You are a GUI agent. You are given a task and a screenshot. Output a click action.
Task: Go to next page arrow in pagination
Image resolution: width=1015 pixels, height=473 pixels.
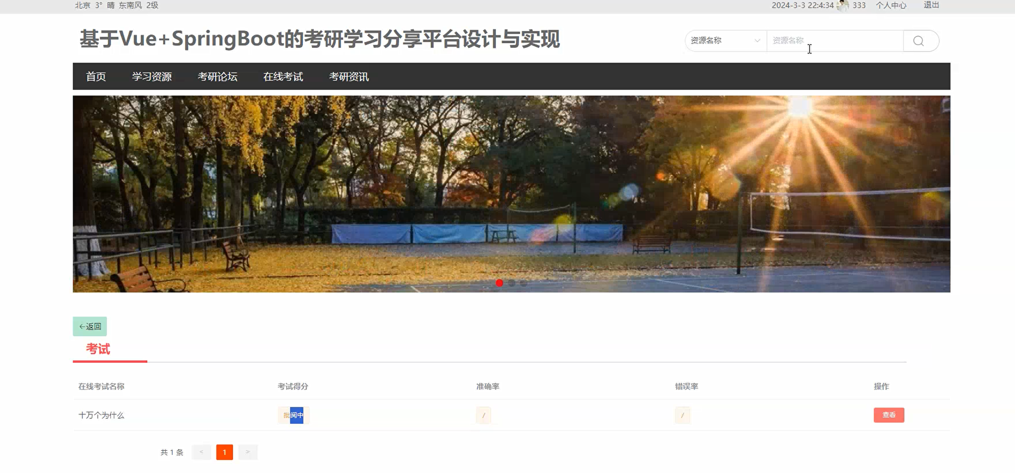(248, 452)
